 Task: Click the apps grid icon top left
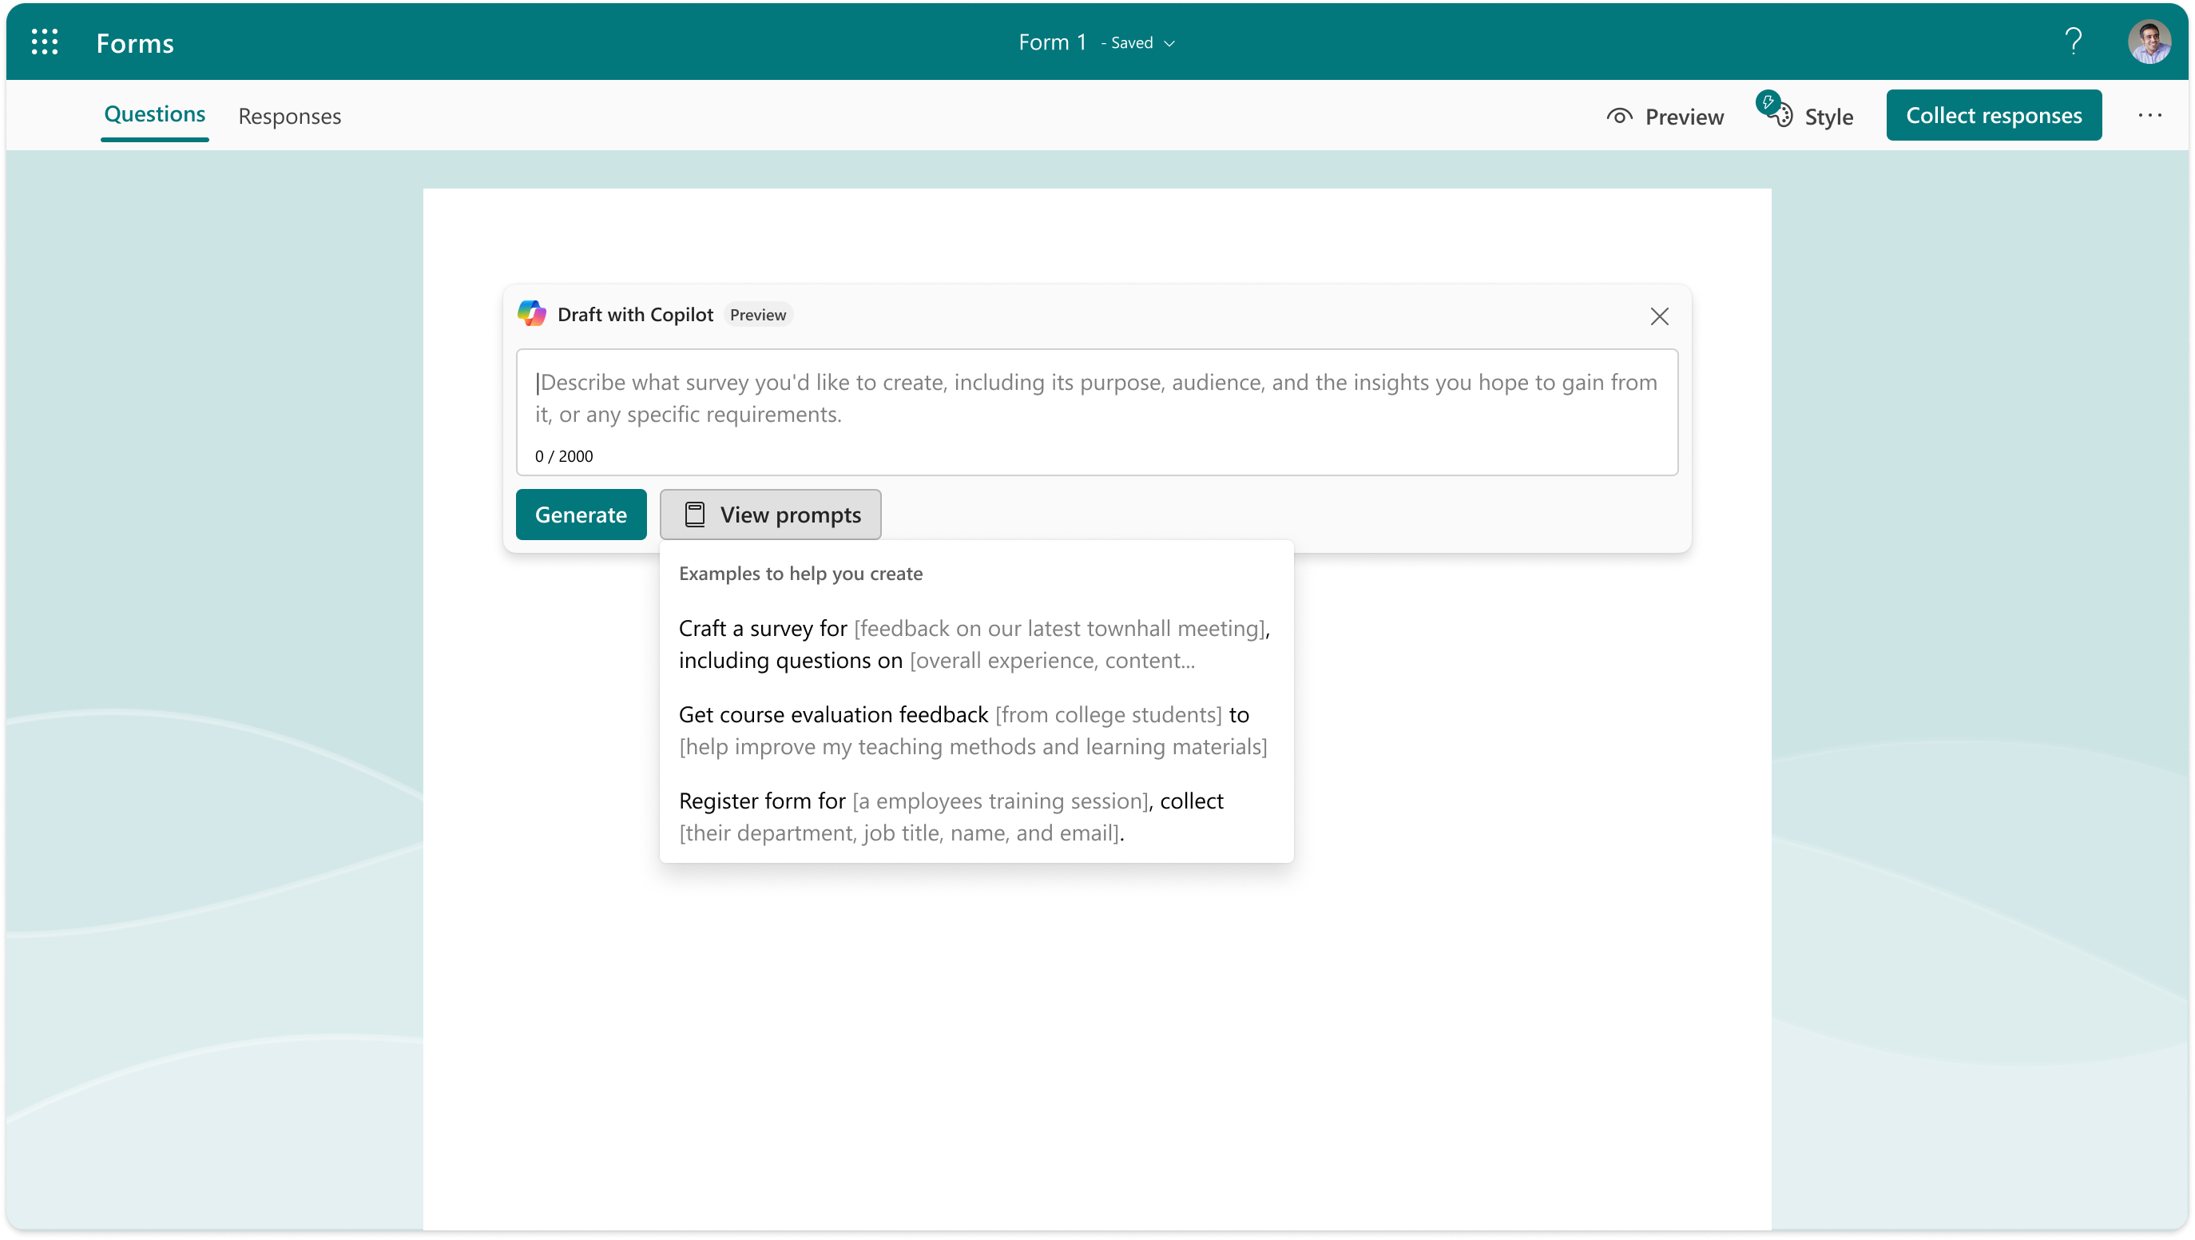tap(42, 41)
